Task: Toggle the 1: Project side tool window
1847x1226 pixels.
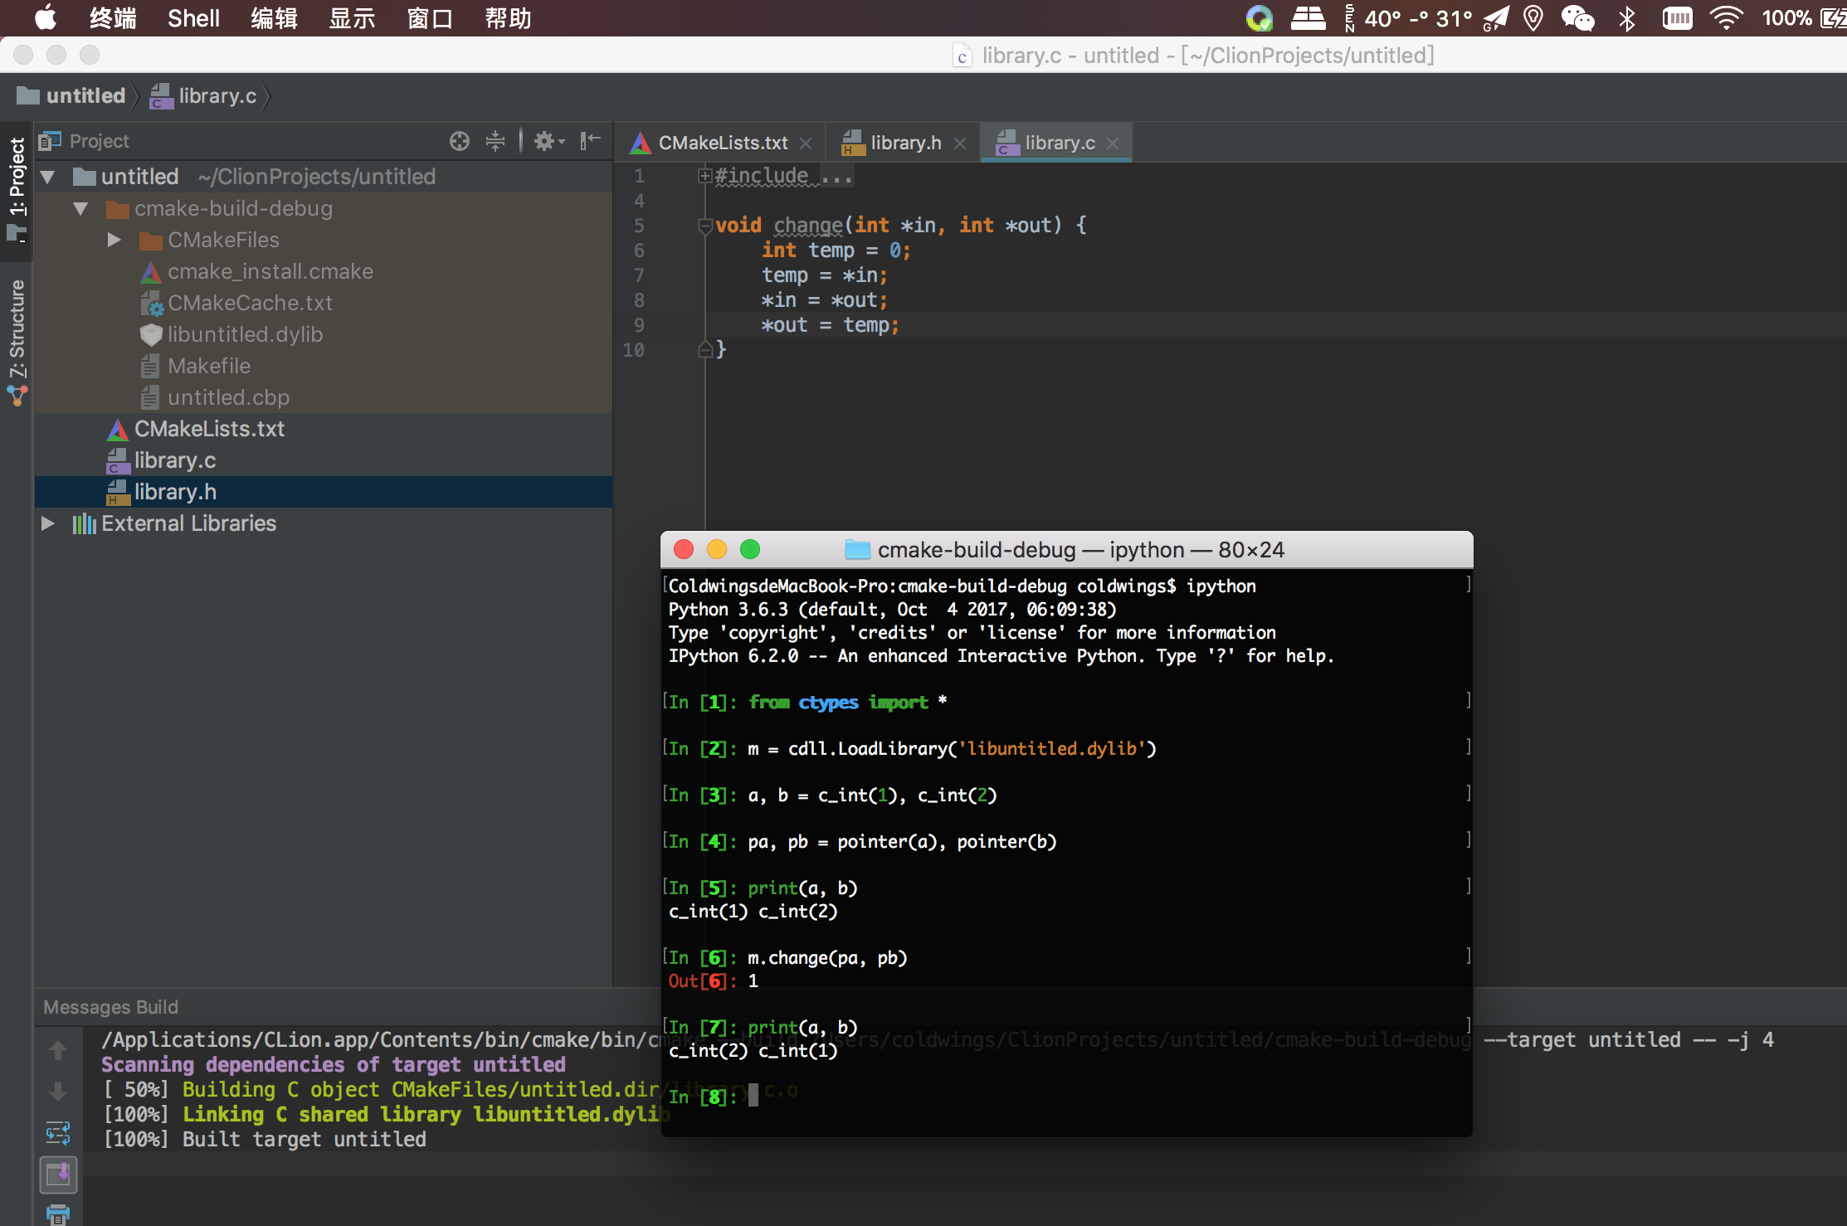Action: [x=17, y=178]
